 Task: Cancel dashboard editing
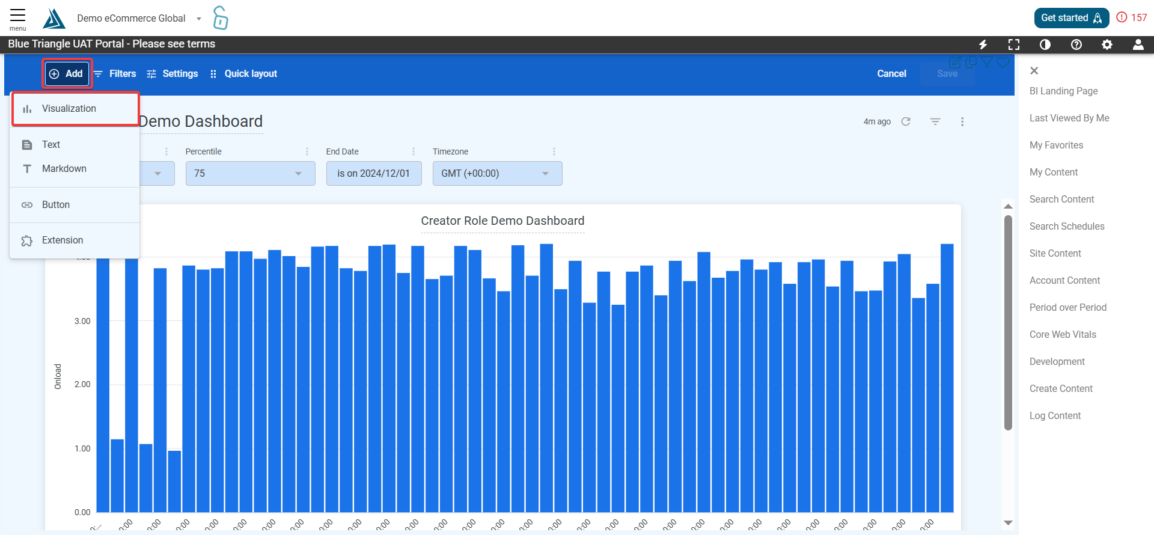[891, 73]
